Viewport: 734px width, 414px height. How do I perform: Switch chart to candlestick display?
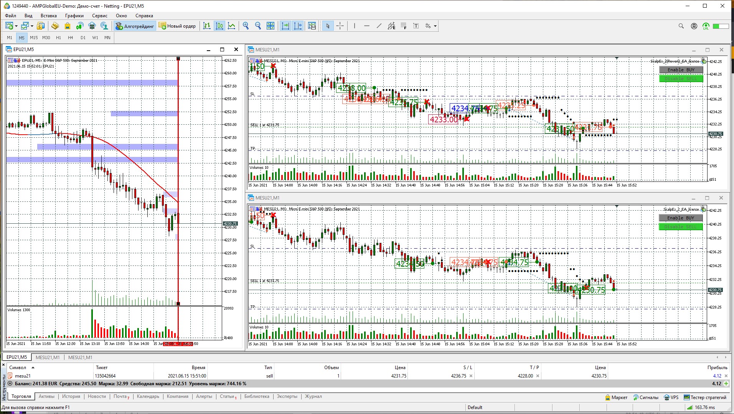[219, 26]
